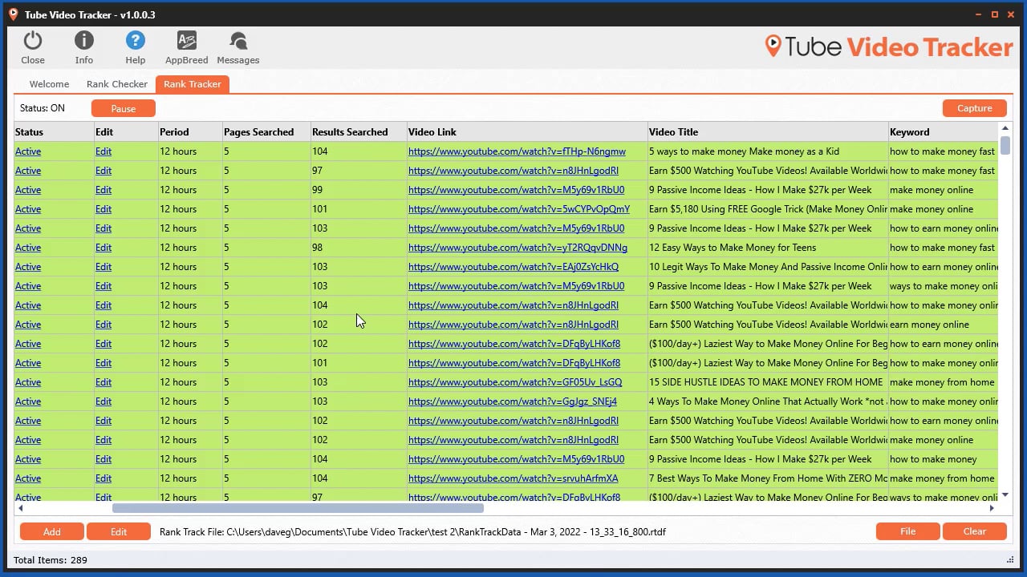The image size is (1027, 577).
Task: Click the Clear button
Action: [975, 531]
